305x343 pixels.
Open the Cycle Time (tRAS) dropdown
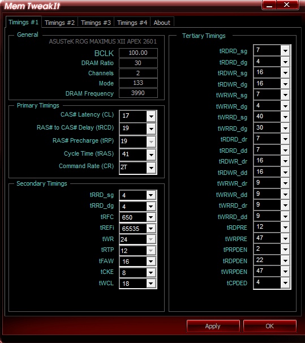click(151, 155)
